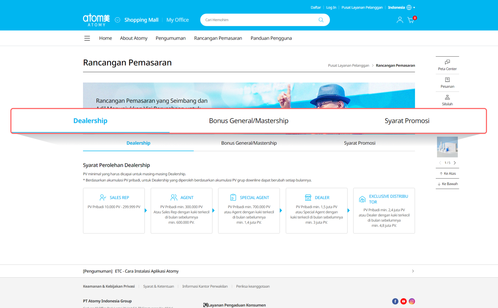
Task: Open the user account icon
Action: (x=400, y=20)
